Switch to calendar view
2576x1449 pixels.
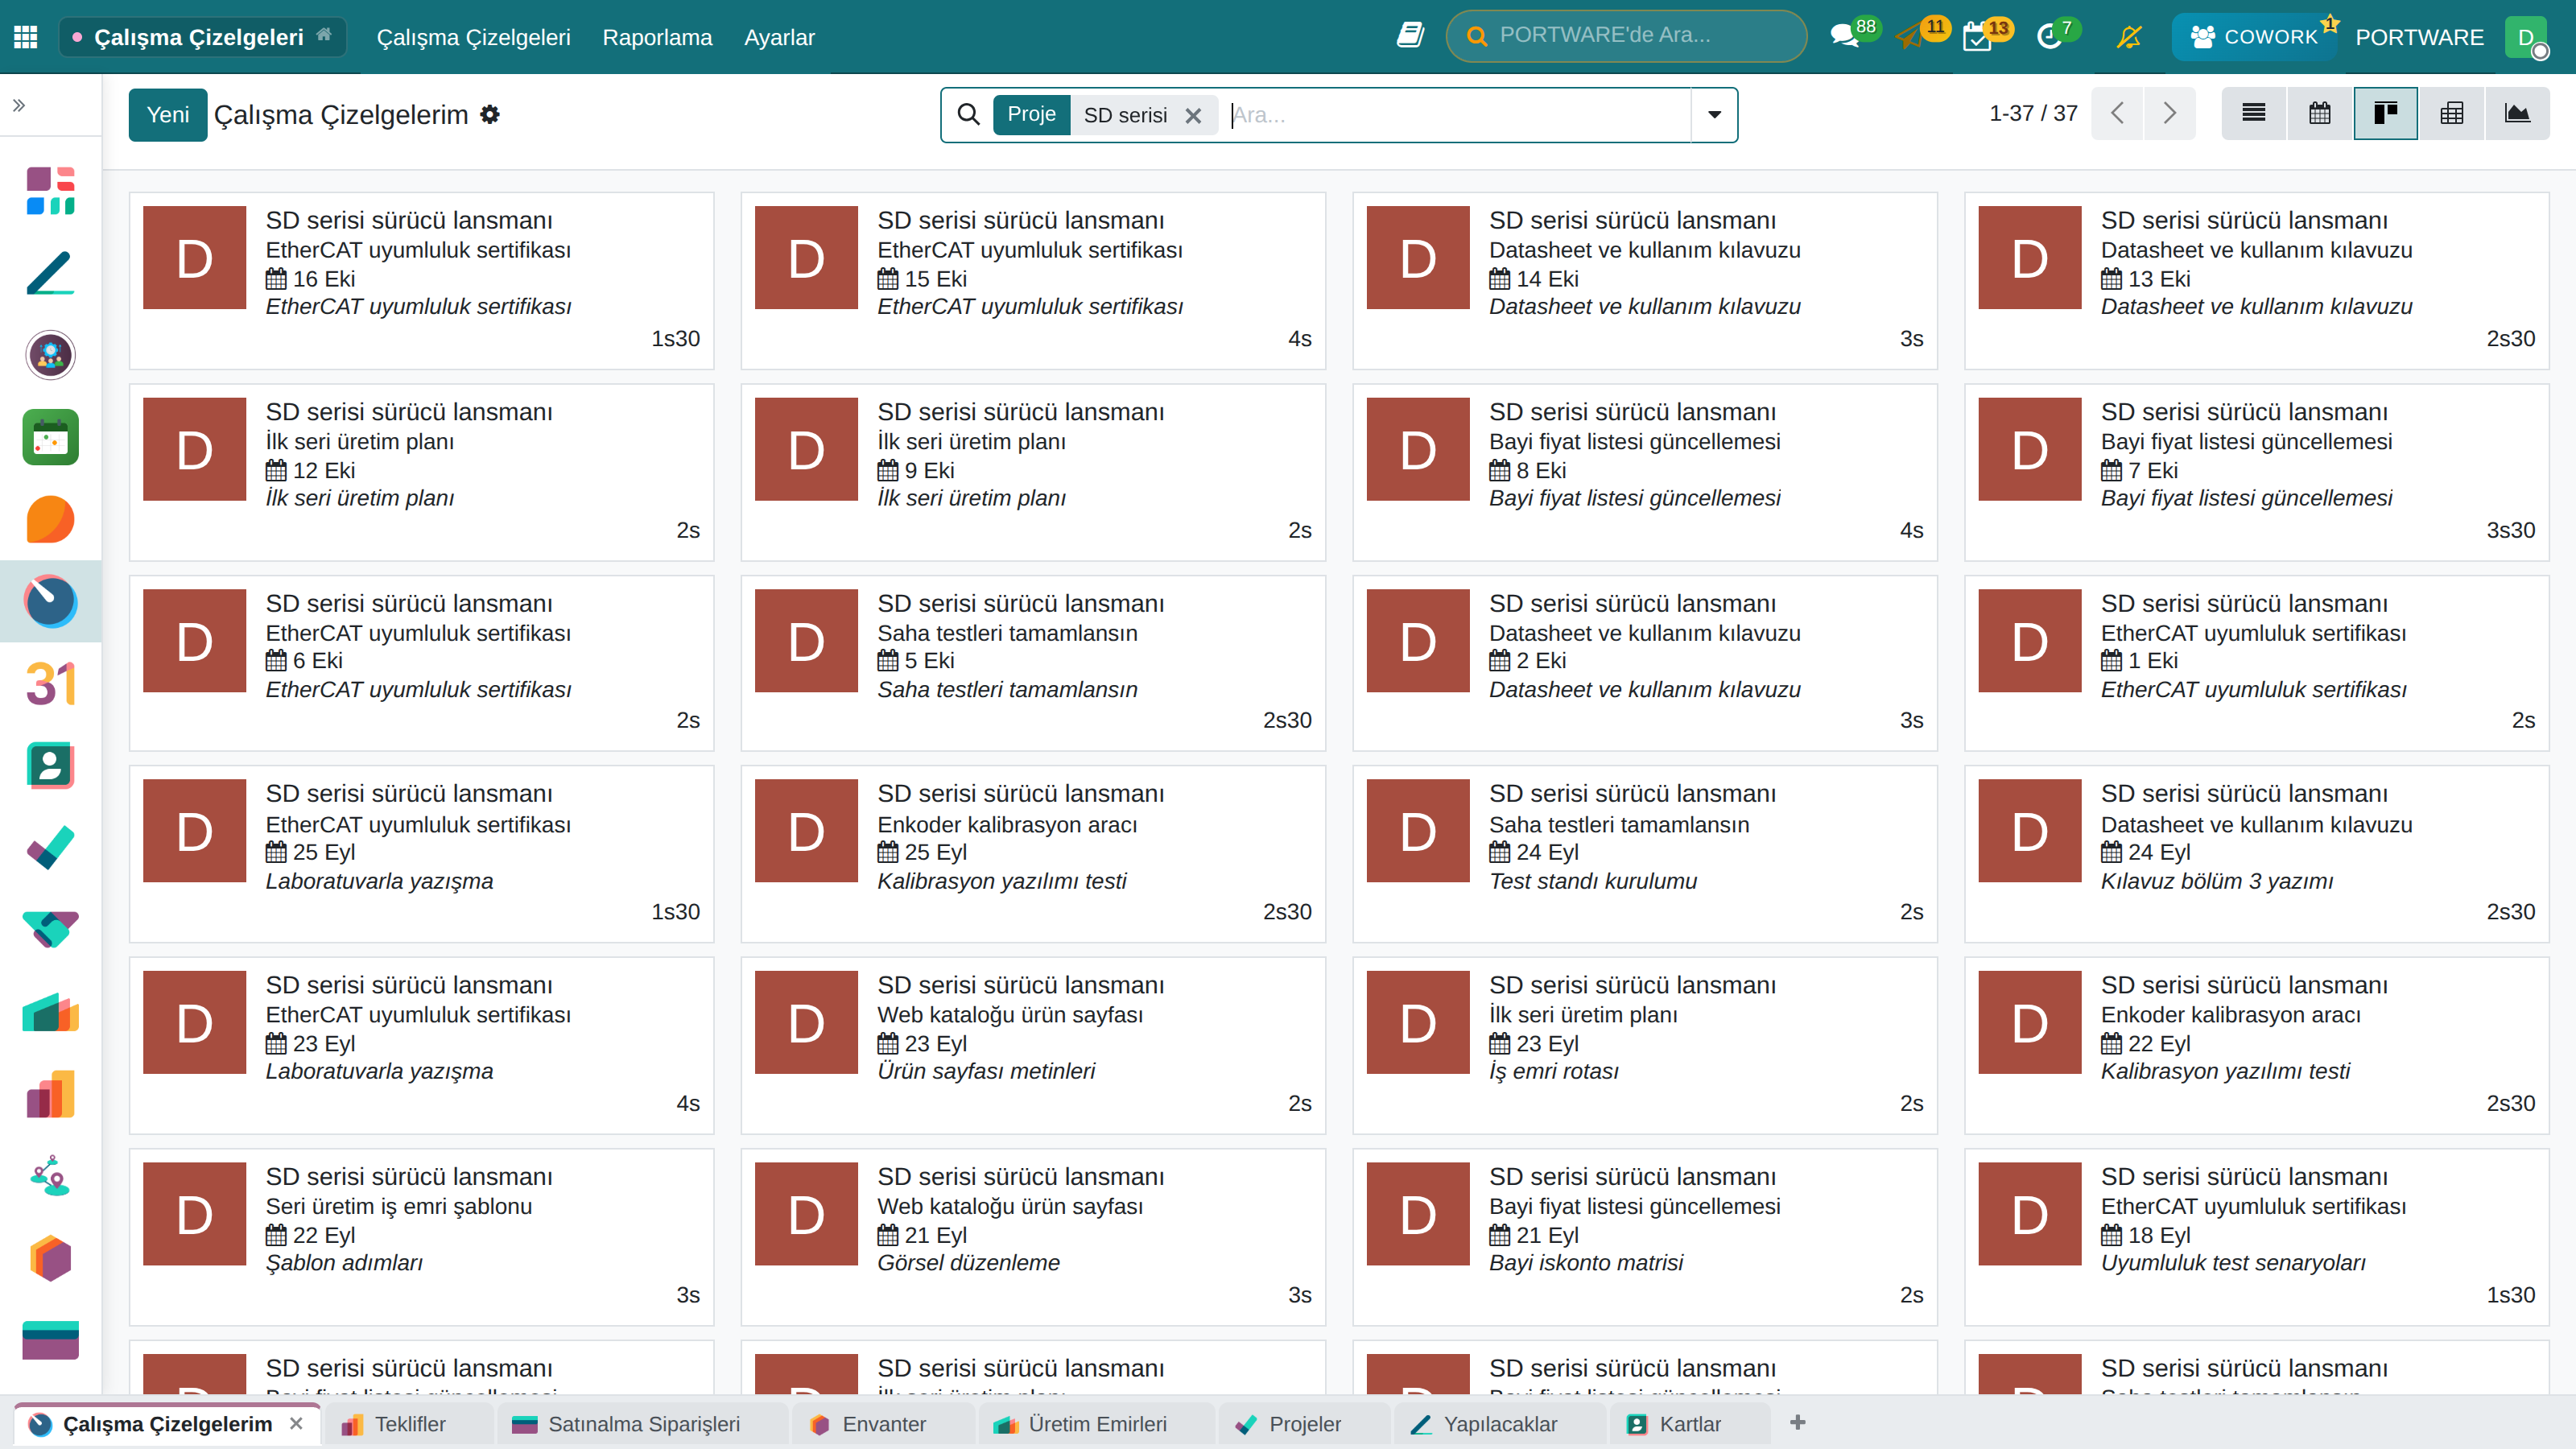pyautogui.click(x=2320, y=113)
